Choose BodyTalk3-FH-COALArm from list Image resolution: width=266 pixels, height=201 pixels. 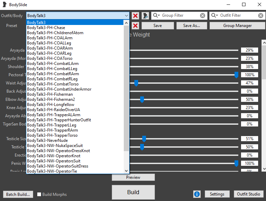[75, 38]
